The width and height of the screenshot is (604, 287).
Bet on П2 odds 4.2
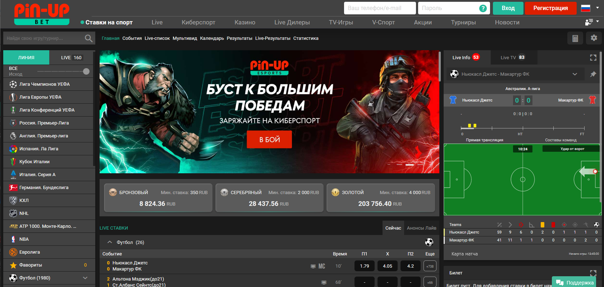(411, 266)
